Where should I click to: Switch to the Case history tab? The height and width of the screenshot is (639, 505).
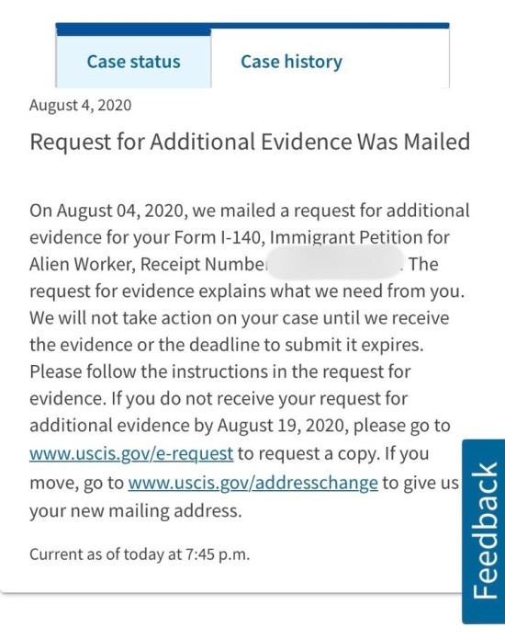tap(291, 62)
